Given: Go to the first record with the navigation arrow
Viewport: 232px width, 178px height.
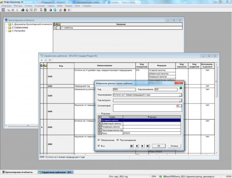Looking at the screenshot, I should point(132,146).
